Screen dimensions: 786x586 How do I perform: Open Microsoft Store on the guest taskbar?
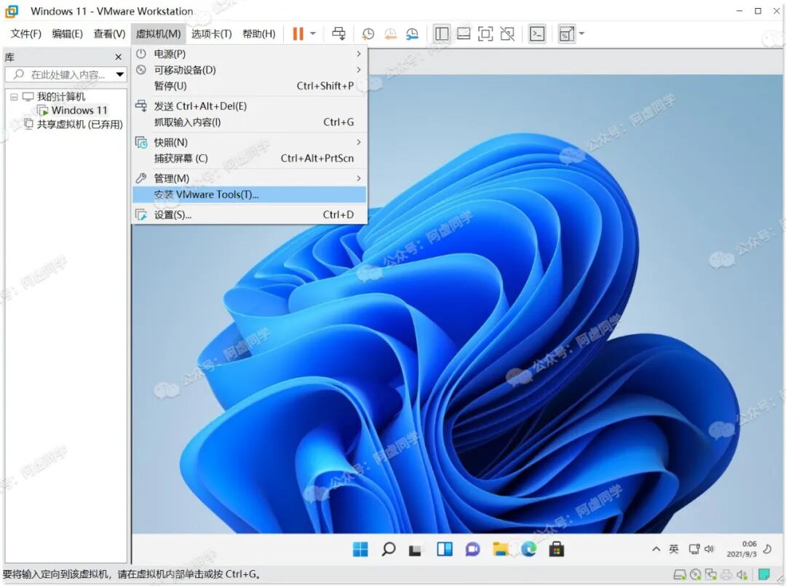(556, 550)
